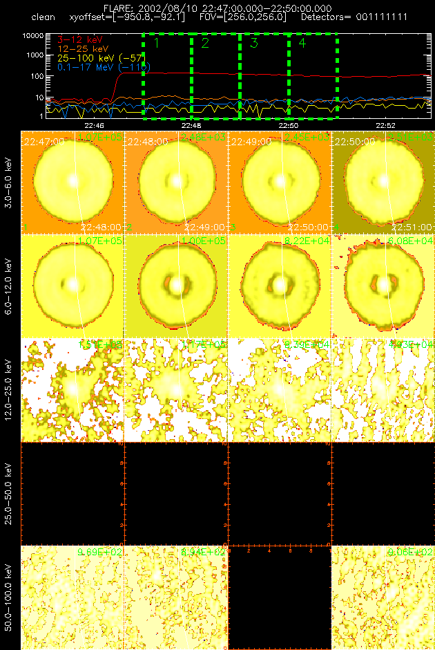Click the 1000 count-rate axis label
This screenshot has height=650, width=435.
[x=35, y=55]
